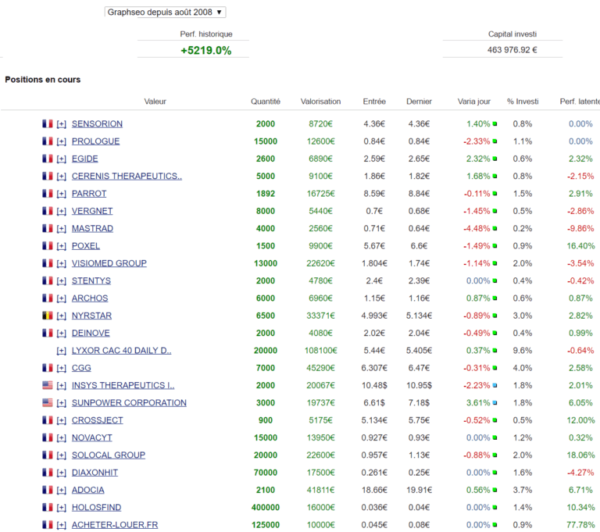Open the VISIOMED GROUP link

point(109,263)
